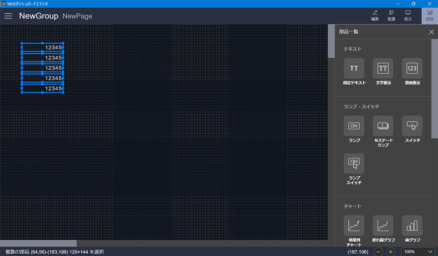
Task: Select the 文字表示 part icon
Action: click(x=383, y=68)
